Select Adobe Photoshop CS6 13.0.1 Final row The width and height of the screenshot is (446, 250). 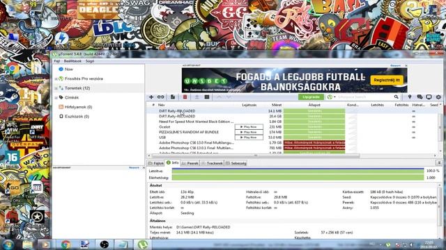pos(293,148)
